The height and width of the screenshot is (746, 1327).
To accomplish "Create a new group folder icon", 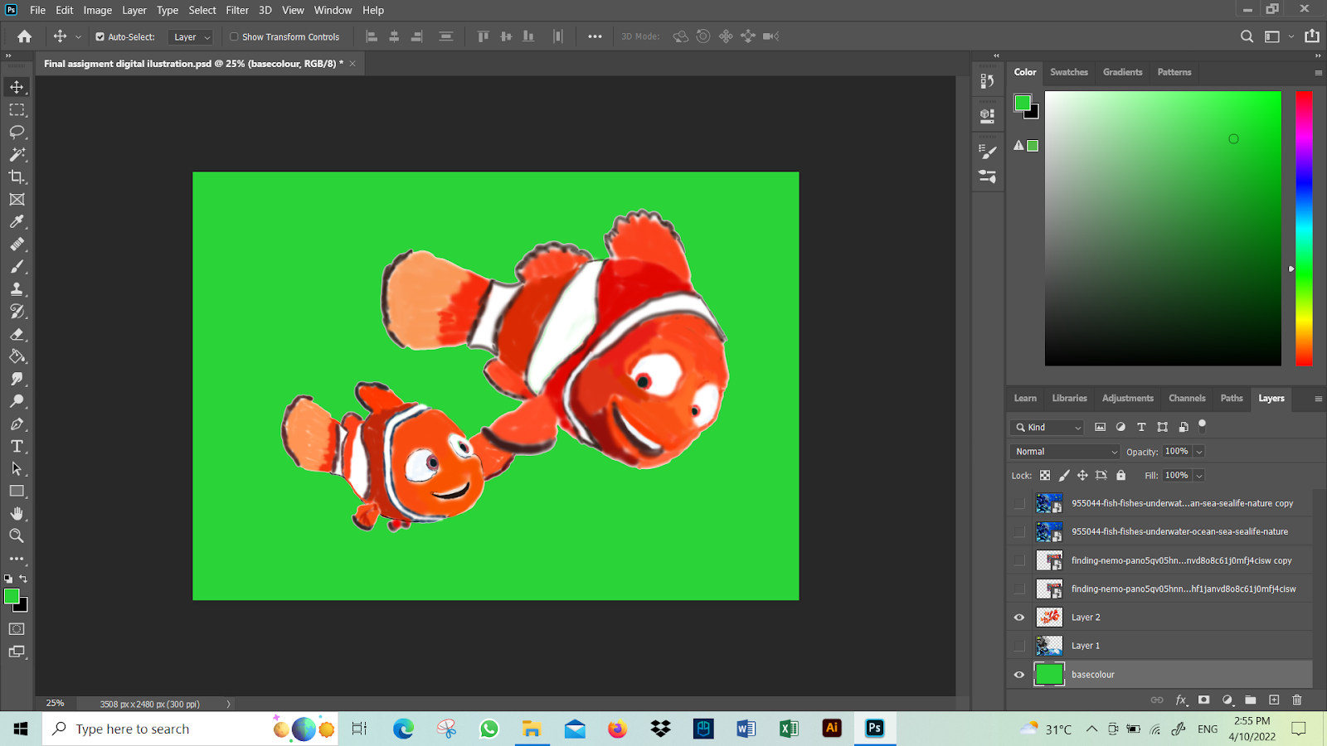I will click(1251, 700).
